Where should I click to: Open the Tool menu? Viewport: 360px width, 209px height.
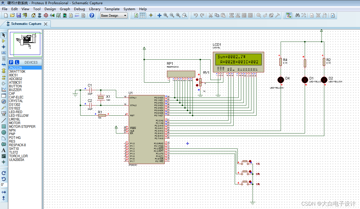(37, 9)
